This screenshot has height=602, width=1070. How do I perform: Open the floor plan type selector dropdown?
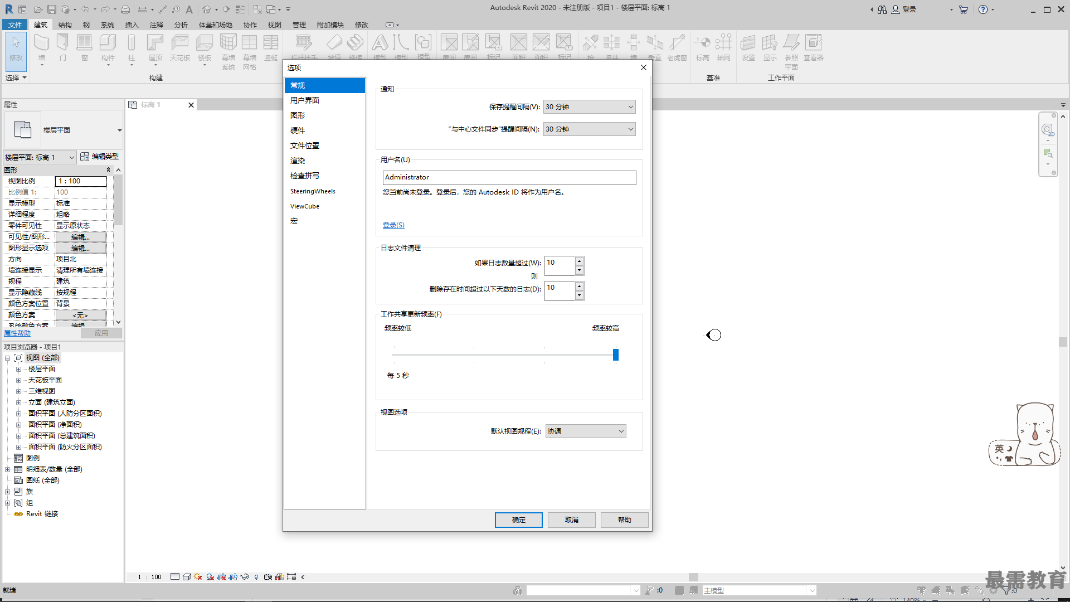[64, 130]
